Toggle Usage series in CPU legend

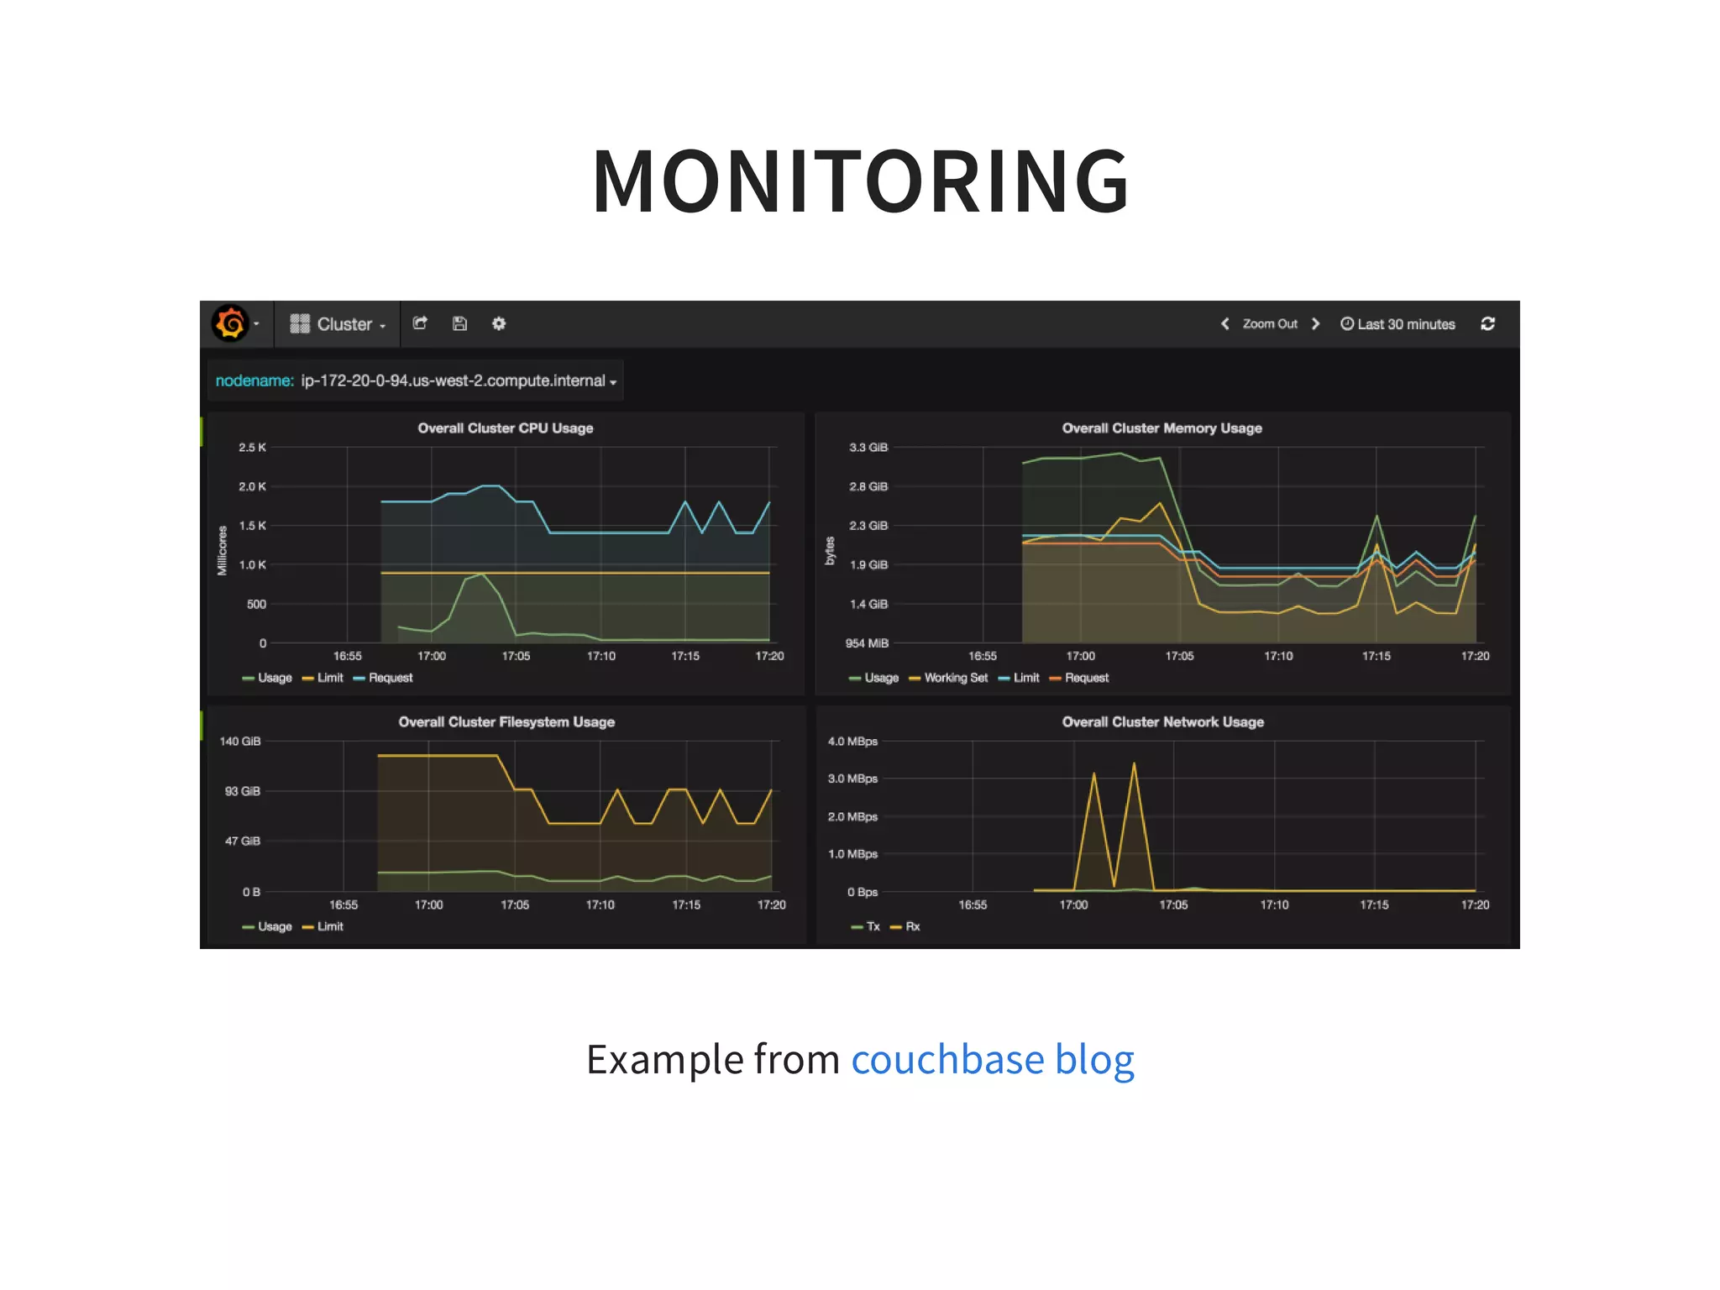coord(267,678)
